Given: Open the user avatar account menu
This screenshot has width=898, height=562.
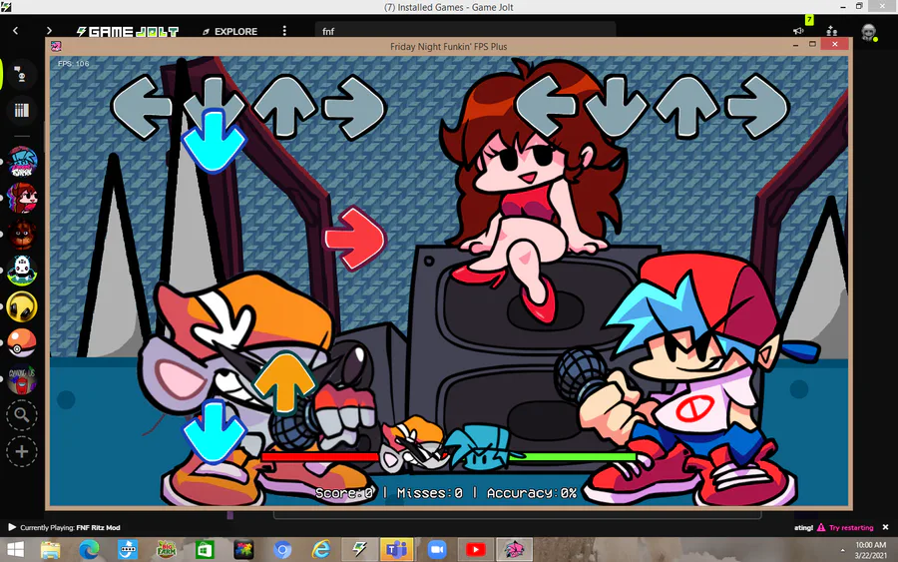Looking at the screenshot, I should point(869,32).
